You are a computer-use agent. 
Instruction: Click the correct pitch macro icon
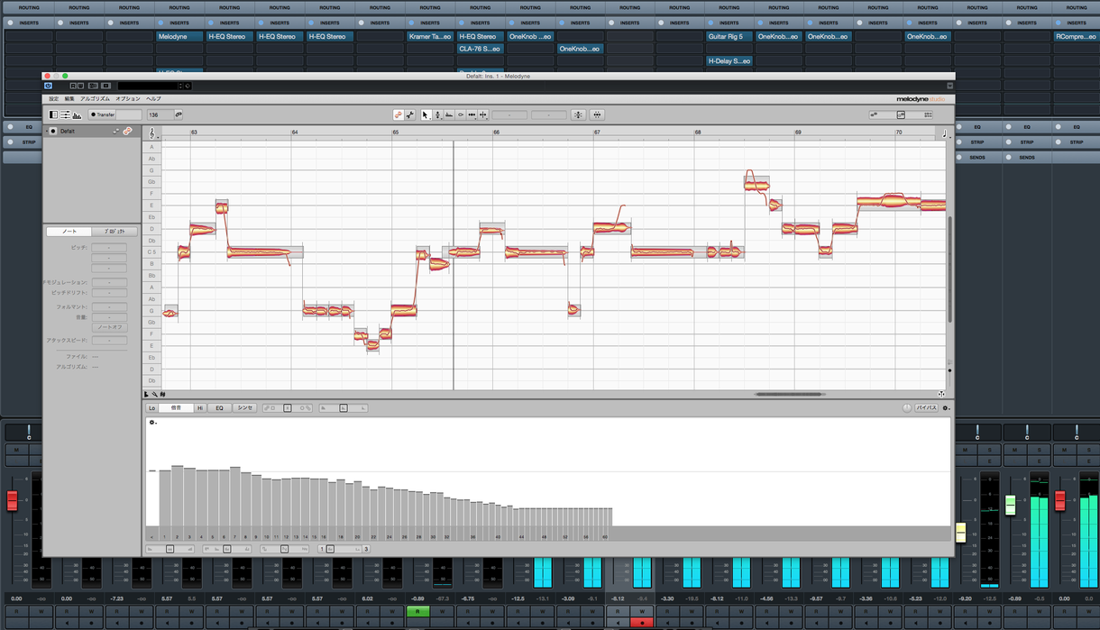pyautogui.click(x=578, y=114)
